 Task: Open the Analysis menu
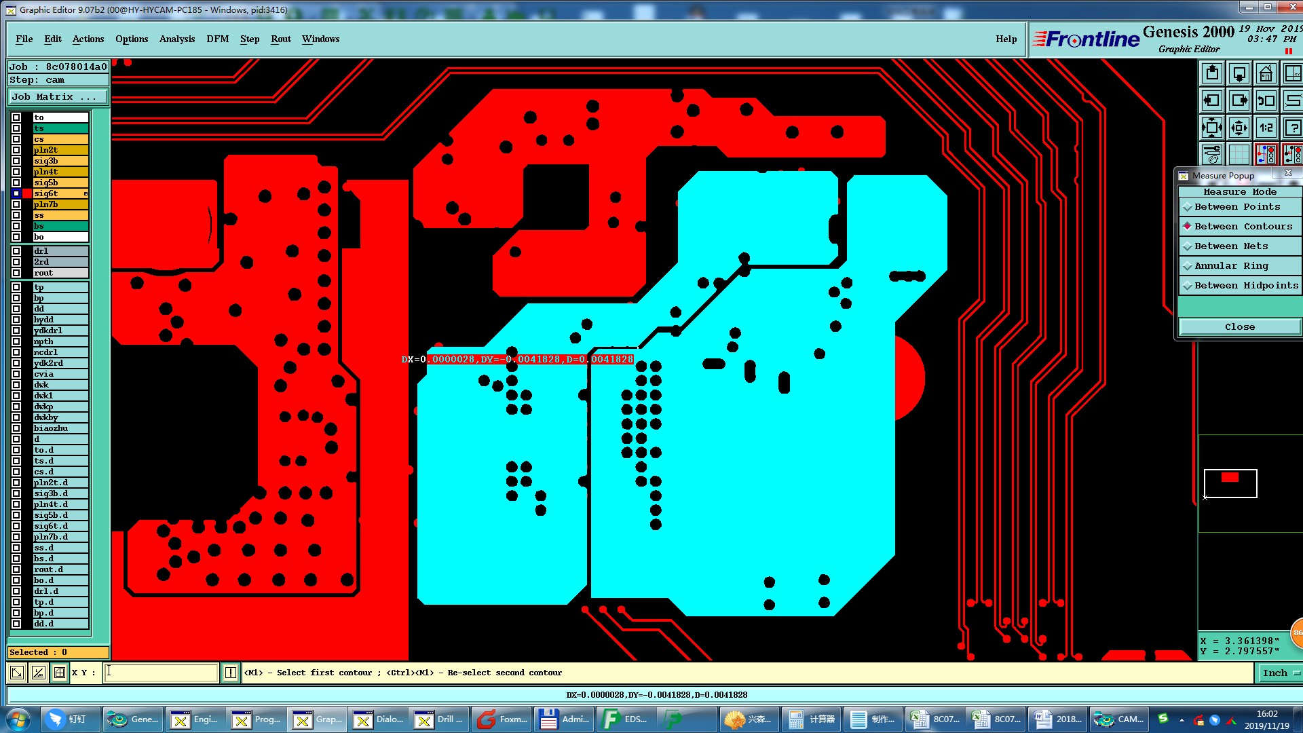pyautogui.click(x=176, y=39)
